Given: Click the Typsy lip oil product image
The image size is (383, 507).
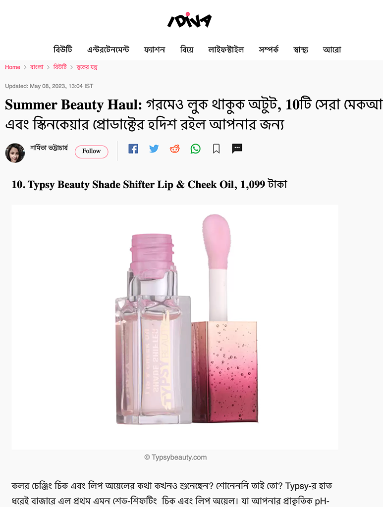Looking at the screenshot, I should pos(175,327).
